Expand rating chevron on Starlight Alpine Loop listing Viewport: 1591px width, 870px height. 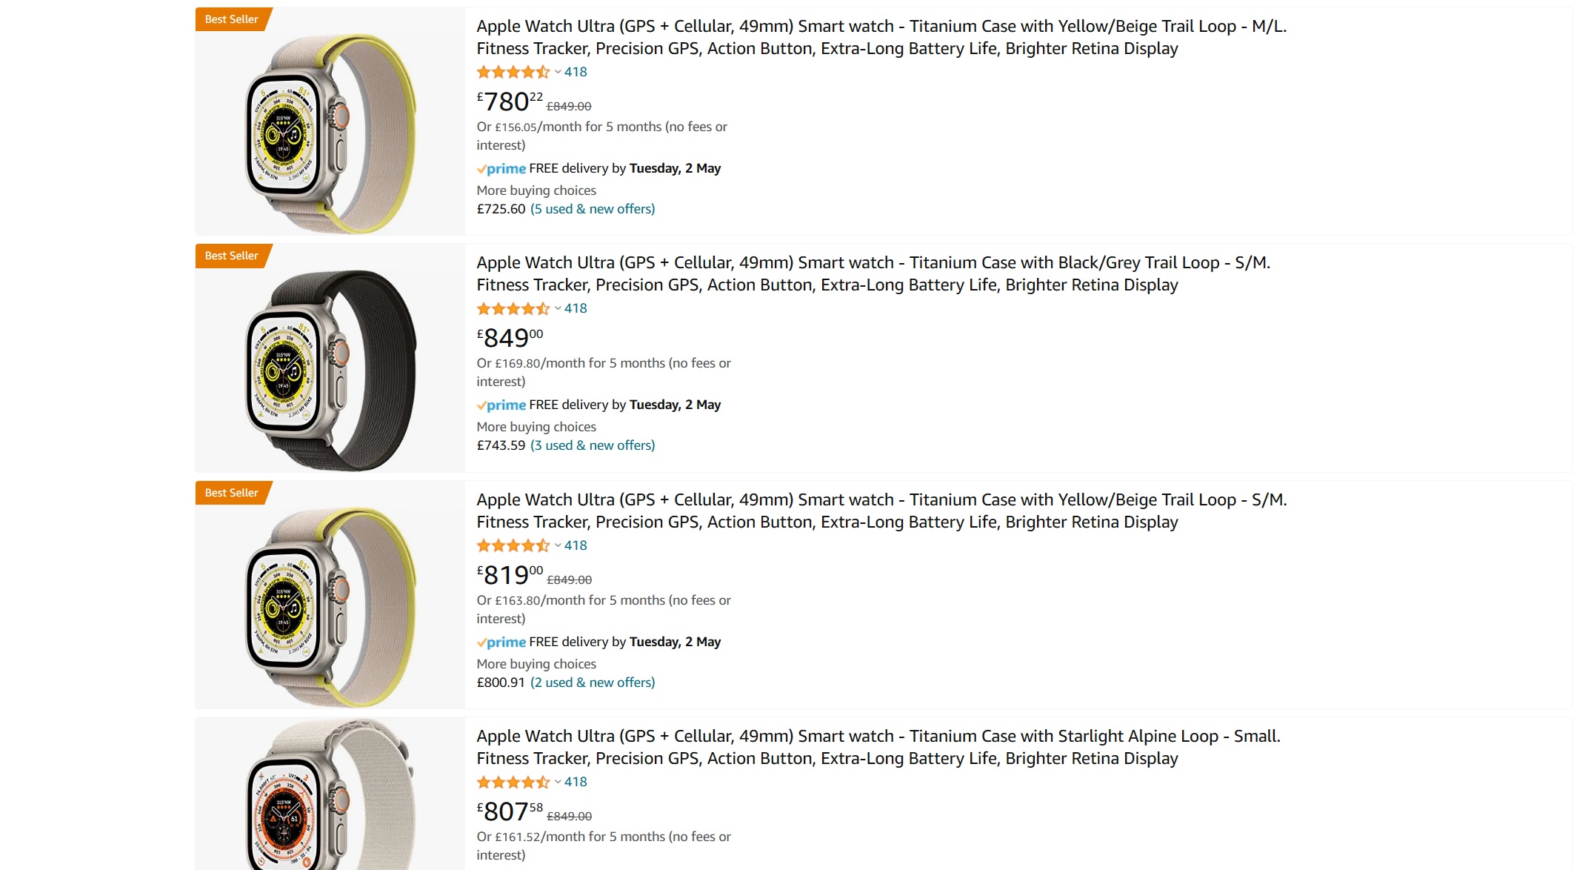(558, 782)
